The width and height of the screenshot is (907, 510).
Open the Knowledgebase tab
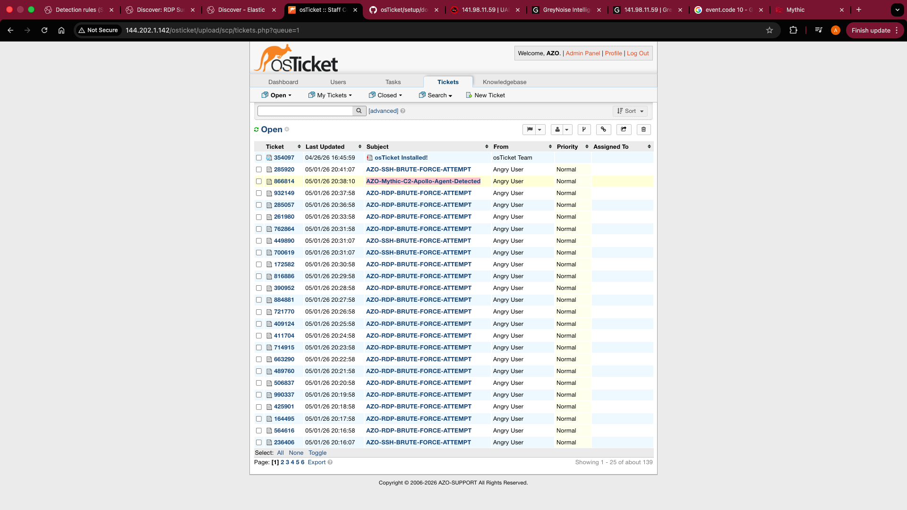[505, 82]
